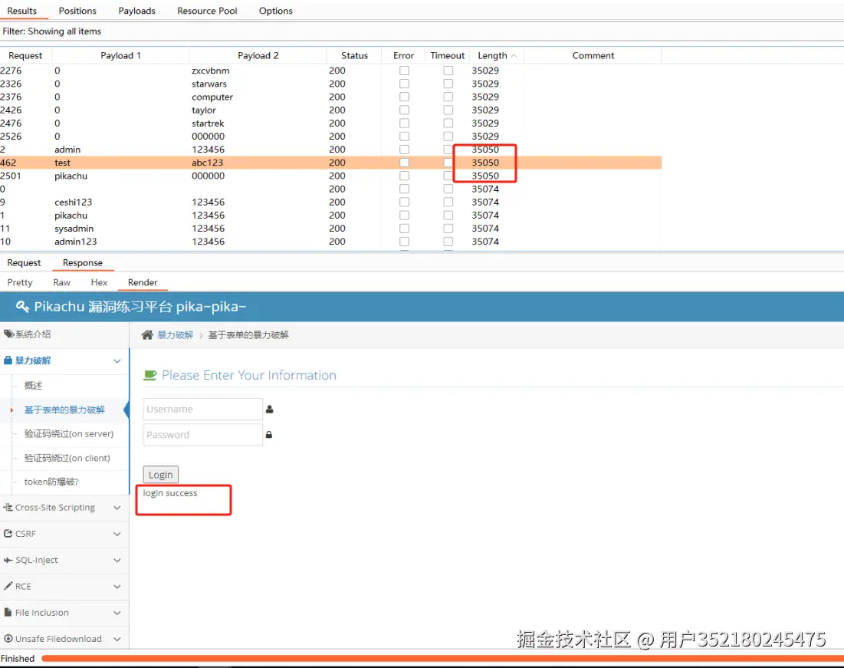Click the Unsafe Filedownload download icon
This screenshot has width=844, height=668.
8,639
